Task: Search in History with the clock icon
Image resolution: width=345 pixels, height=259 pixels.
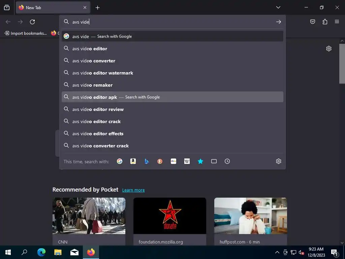Action: 227,161
